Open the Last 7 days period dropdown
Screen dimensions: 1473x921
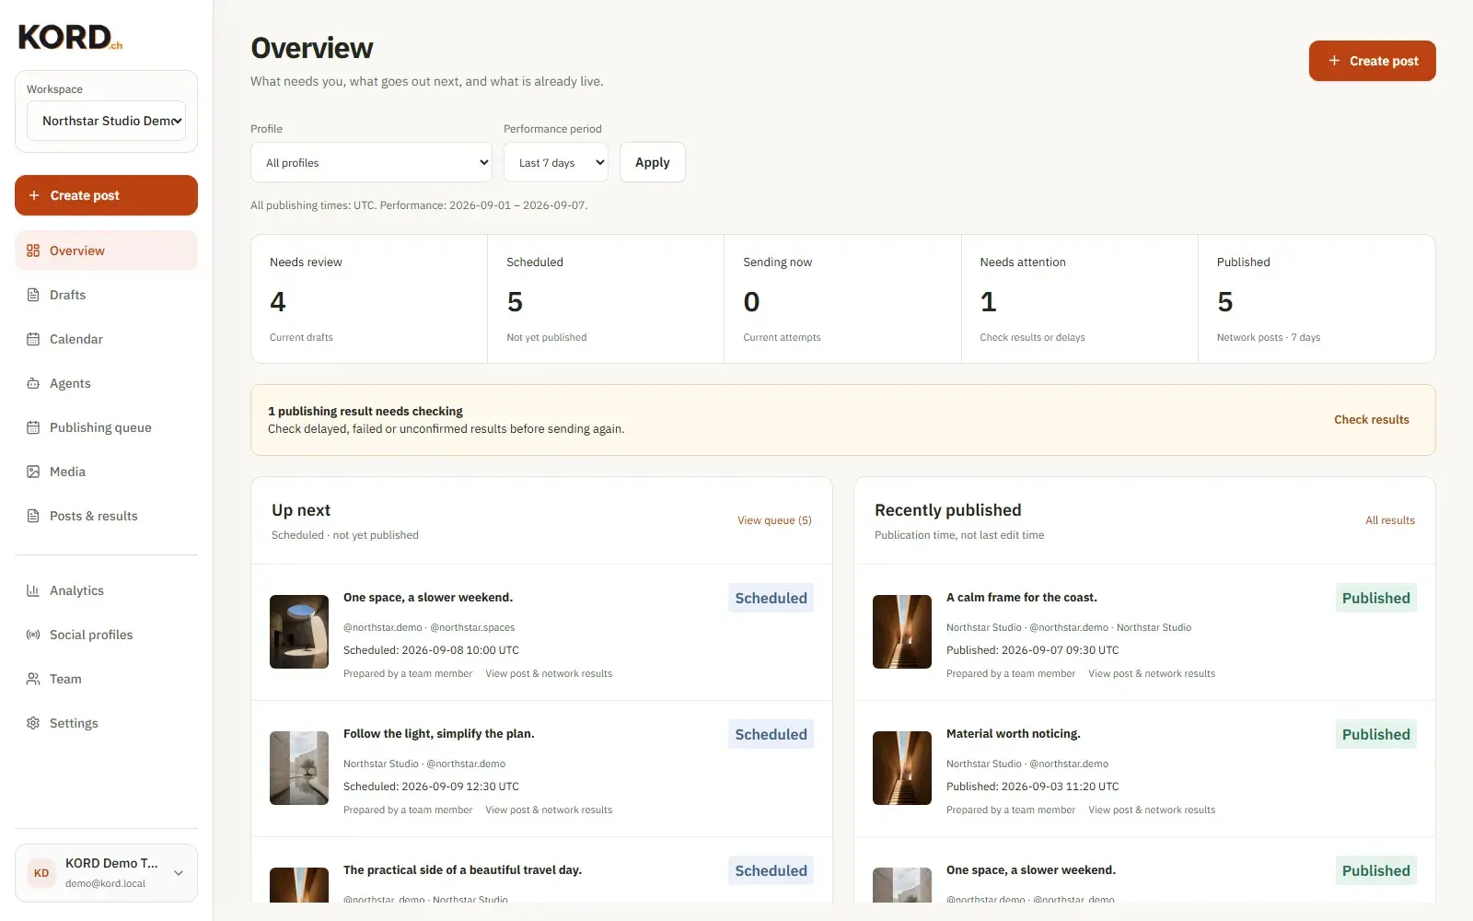556,162
